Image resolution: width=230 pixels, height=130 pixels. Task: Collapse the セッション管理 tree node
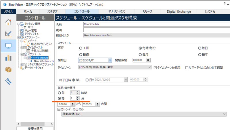coord(18,24)
